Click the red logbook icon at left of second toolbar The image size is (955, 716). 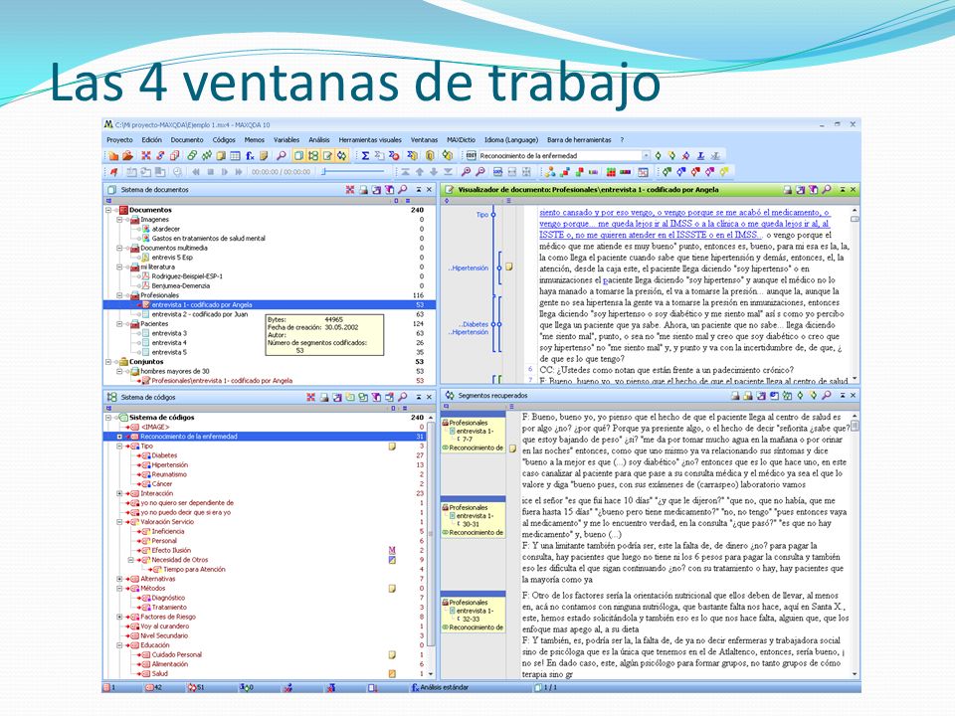pos(113,172)
